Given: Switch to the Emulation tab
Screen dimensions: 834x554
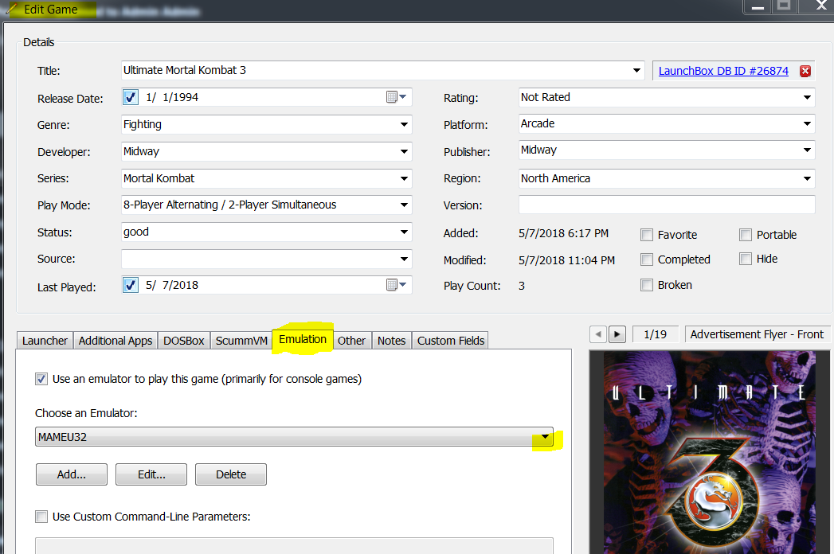Looking at the screenshot, I should [303, 339].
